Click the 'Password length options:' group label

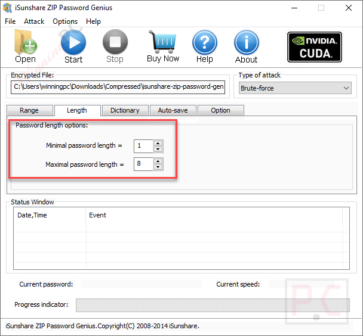click(x=51, y=125)
